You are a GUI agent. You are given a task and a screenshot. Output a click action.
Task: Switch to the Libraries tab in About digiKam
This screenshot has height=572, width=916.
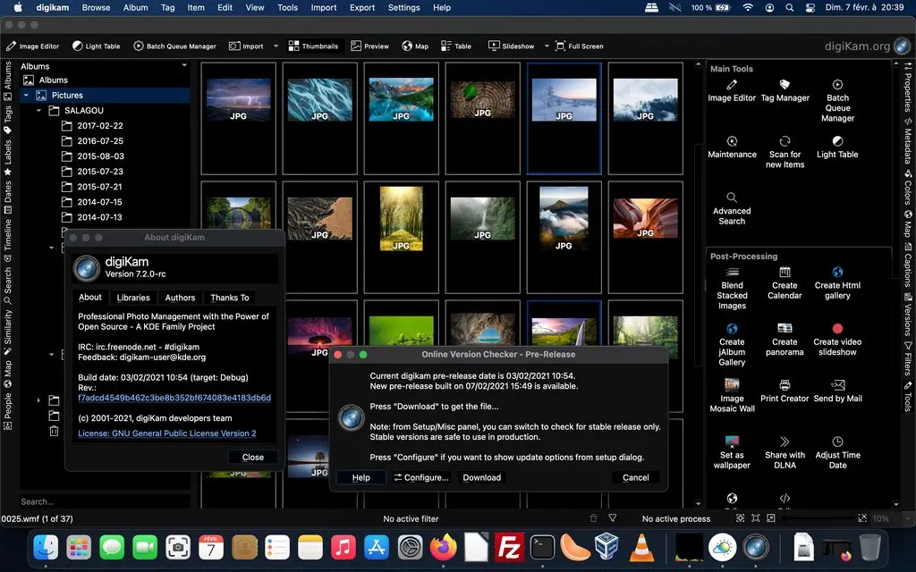[132, 298]
